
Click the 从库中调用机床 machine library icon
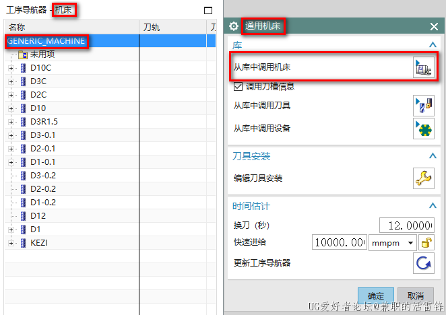tap(423, 67)
